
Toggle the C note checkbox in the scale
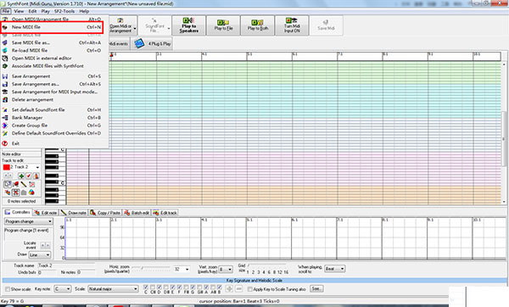tap(146, 287)
